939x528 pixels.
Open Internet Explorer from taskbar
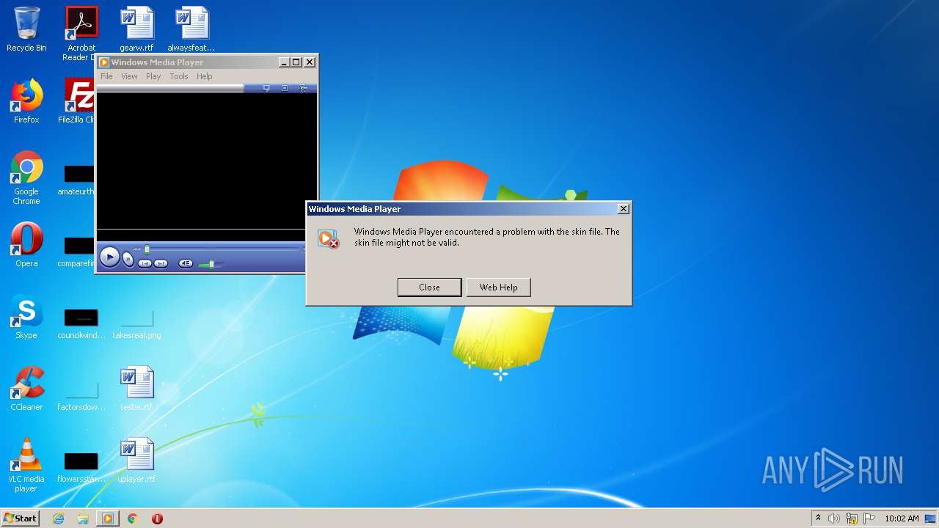click(x=59, y=518)
